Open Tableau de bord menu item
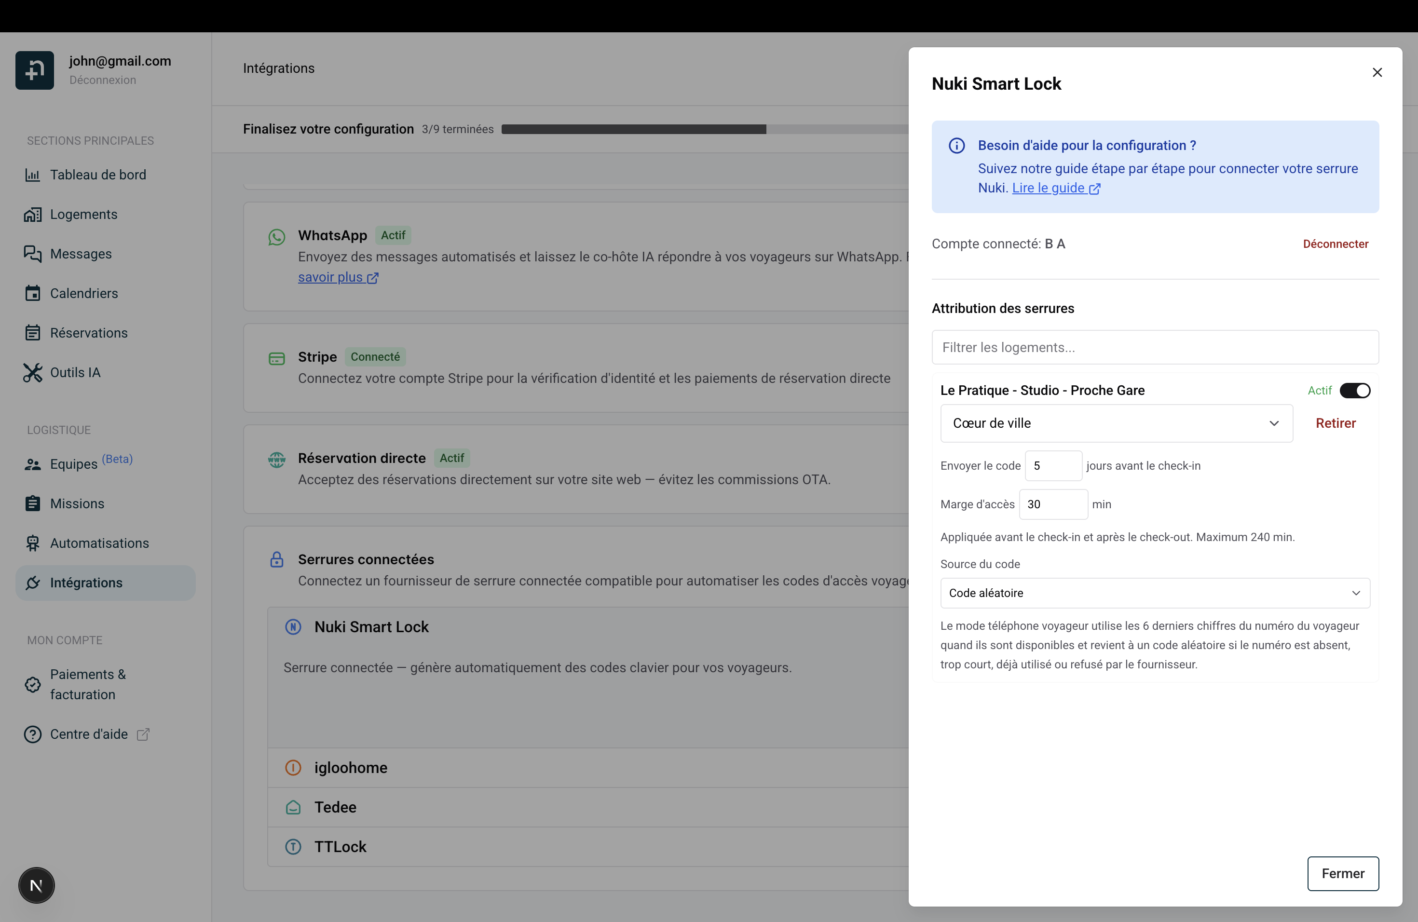The image size is (1418, 922). (x=106, y=175)
